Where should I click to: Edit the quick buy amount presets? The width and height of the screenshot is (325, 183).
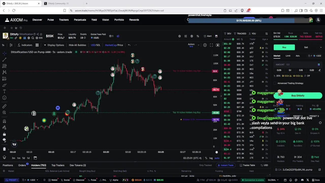pos(320,70)
